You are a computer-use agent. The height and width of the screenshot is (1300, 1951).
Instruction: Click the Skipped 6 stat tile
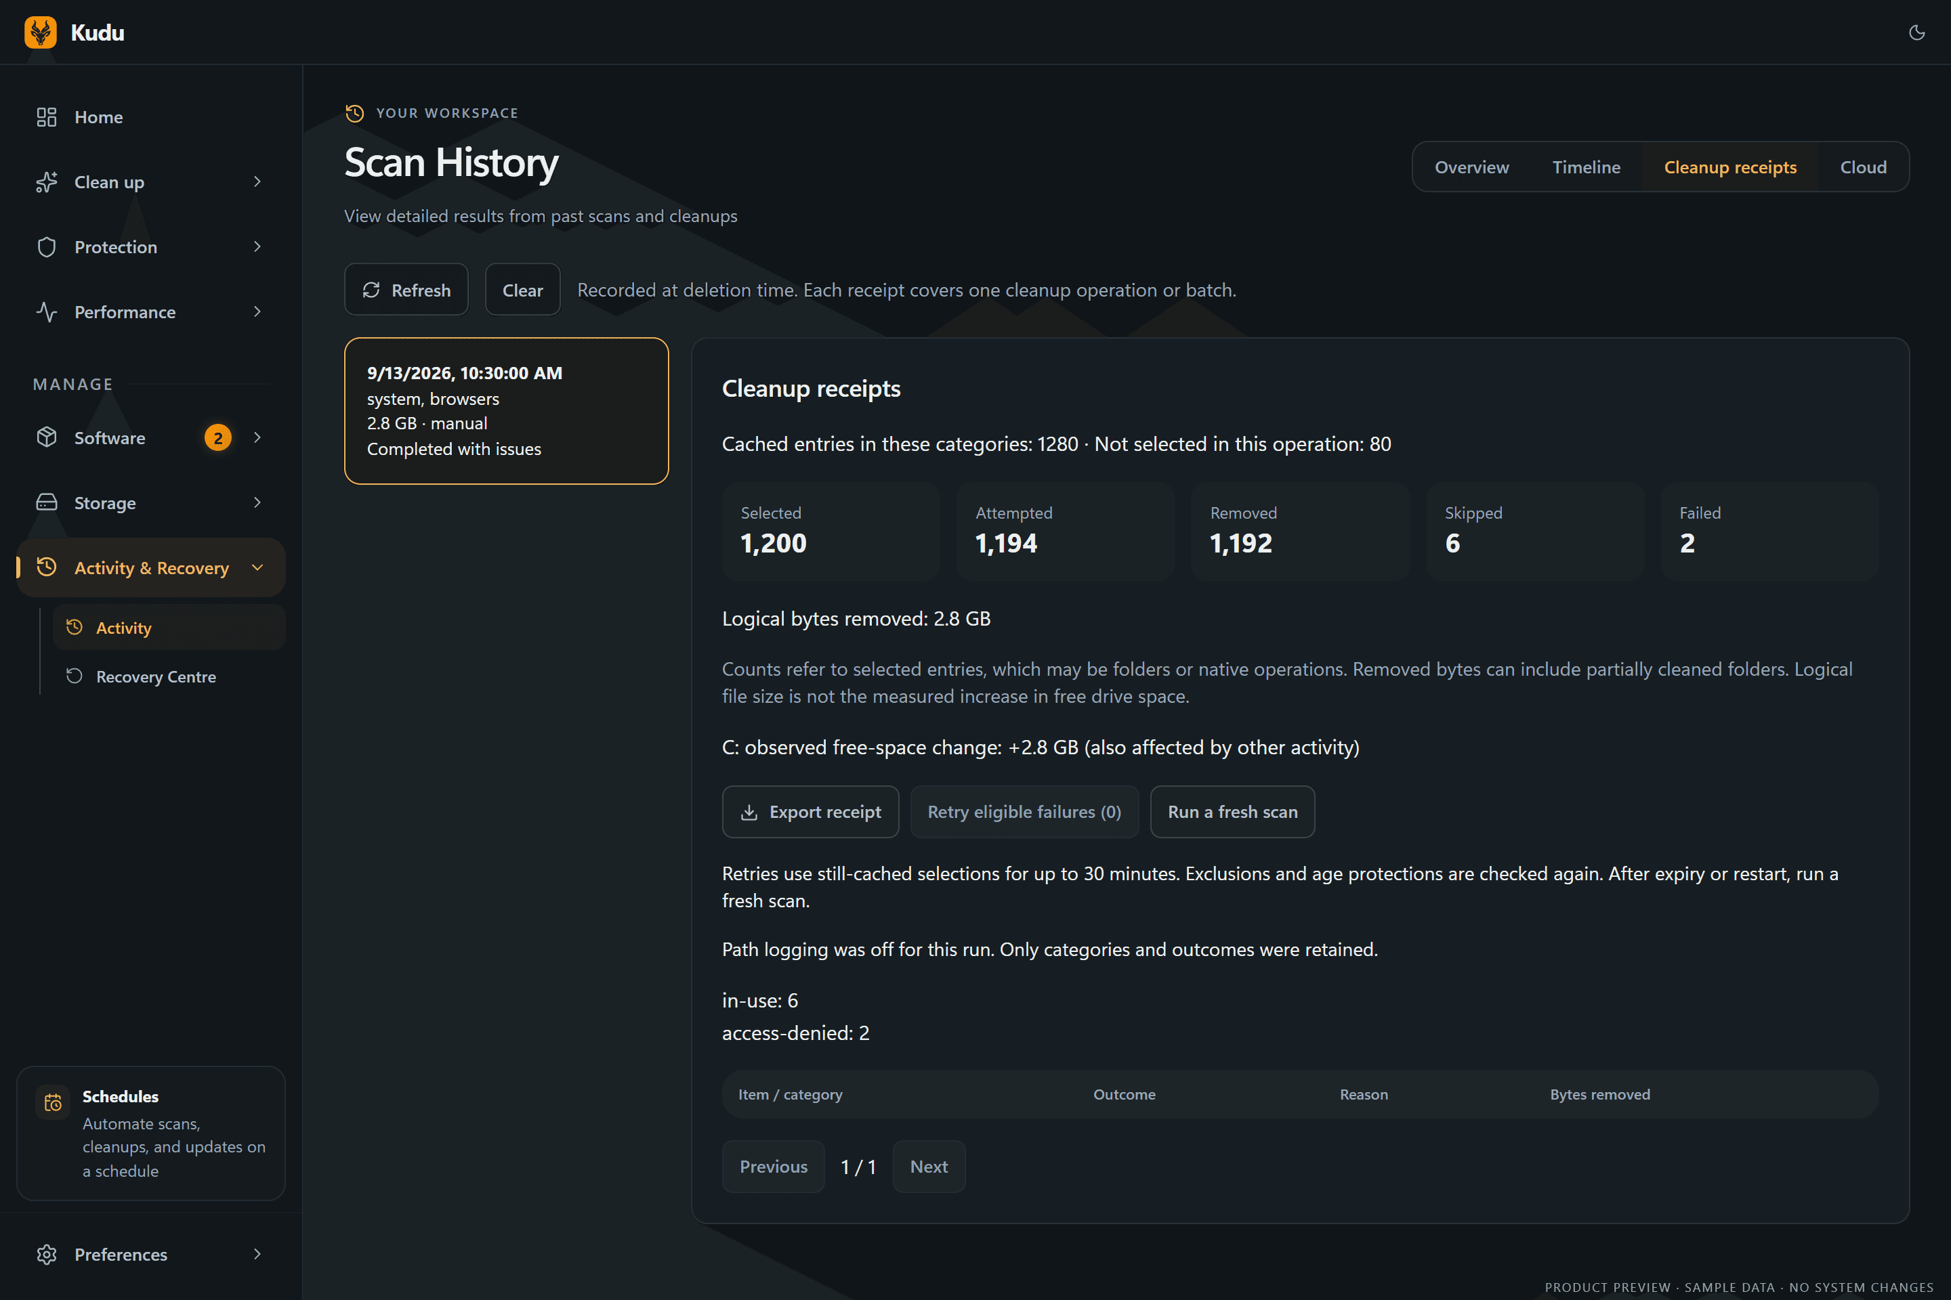coord(1536,532)
